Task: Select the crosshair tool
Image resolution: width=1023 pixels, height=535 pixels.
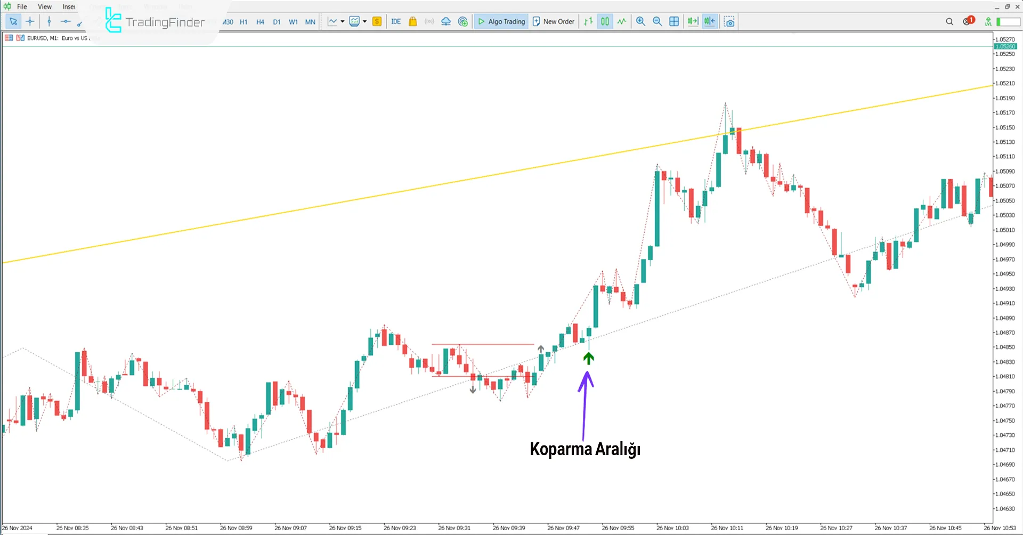Action: (x=30, y=22)
